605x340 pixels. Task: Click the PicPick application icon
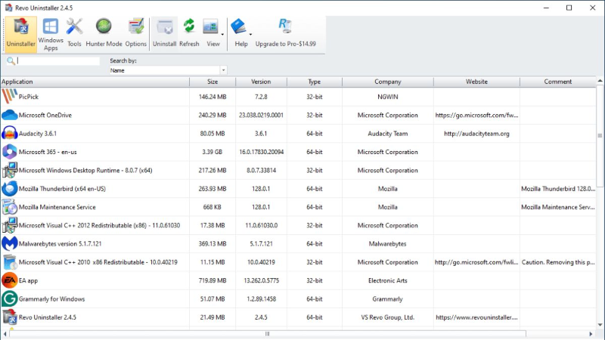point(9,97)
